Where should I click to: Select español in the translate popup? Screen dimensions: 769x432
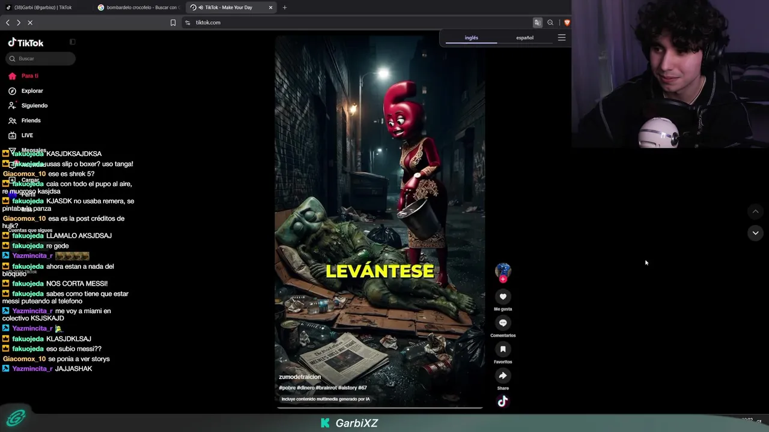[524, 38]
